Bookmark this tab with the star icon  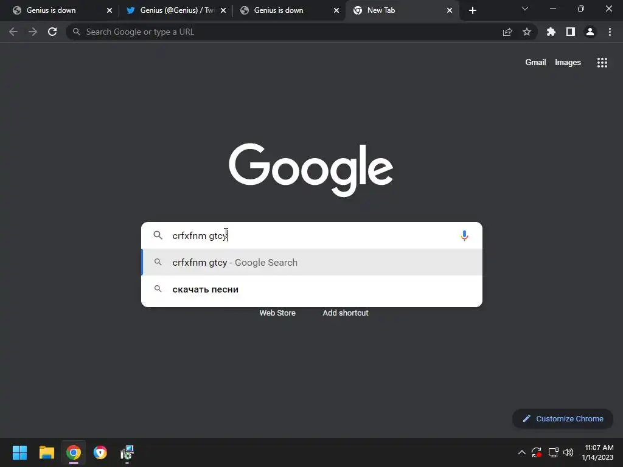coord(527,32)
